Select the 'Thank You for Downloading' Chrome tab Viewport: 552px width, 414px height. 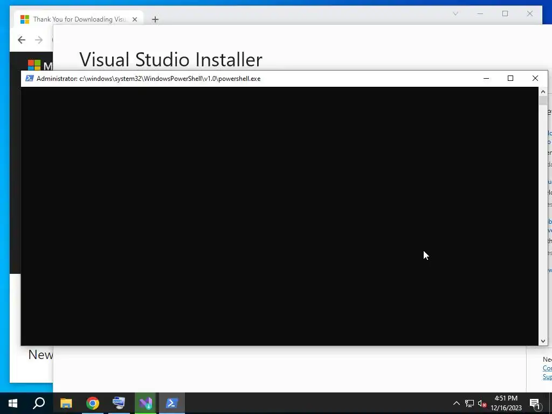coord(79,19)
